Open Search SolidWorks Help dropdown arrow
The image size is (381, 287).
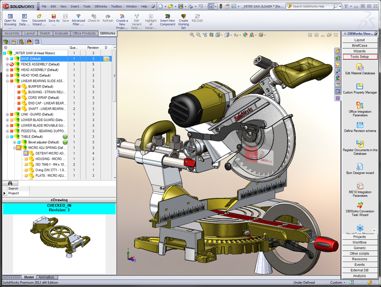click(340, 7)
